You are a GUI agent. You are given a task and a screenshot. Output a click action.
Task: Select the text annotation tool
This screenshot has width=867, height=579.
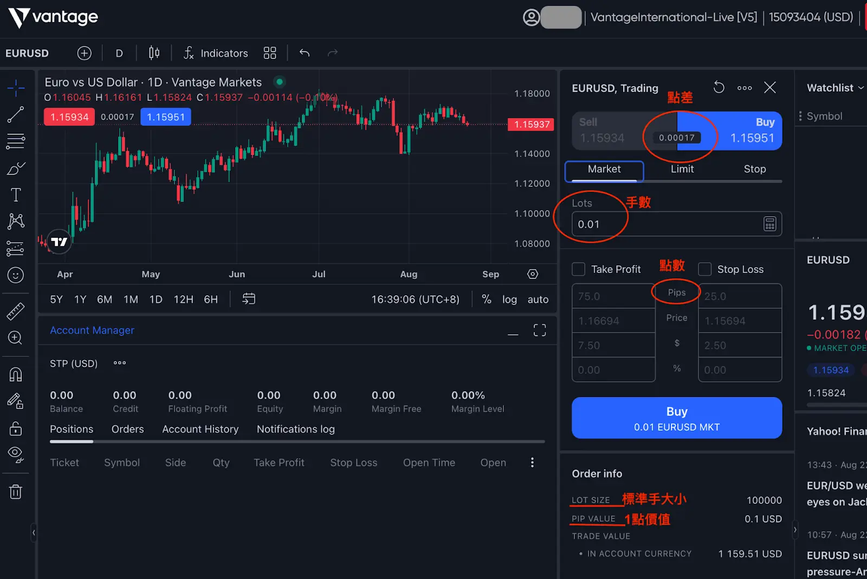point(16,195)
